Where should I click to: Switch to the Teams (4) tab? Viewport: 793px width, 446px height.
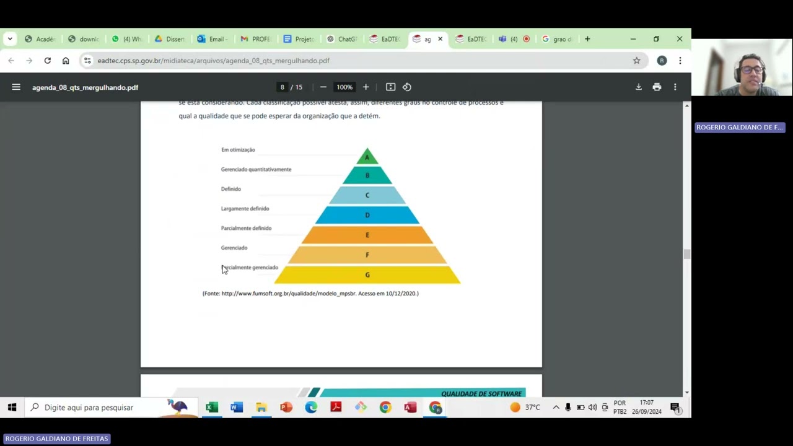tap(514, 39)
